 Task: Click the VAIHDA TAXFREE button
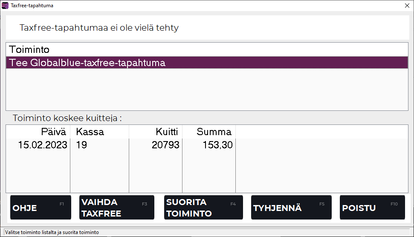[116, 208]
